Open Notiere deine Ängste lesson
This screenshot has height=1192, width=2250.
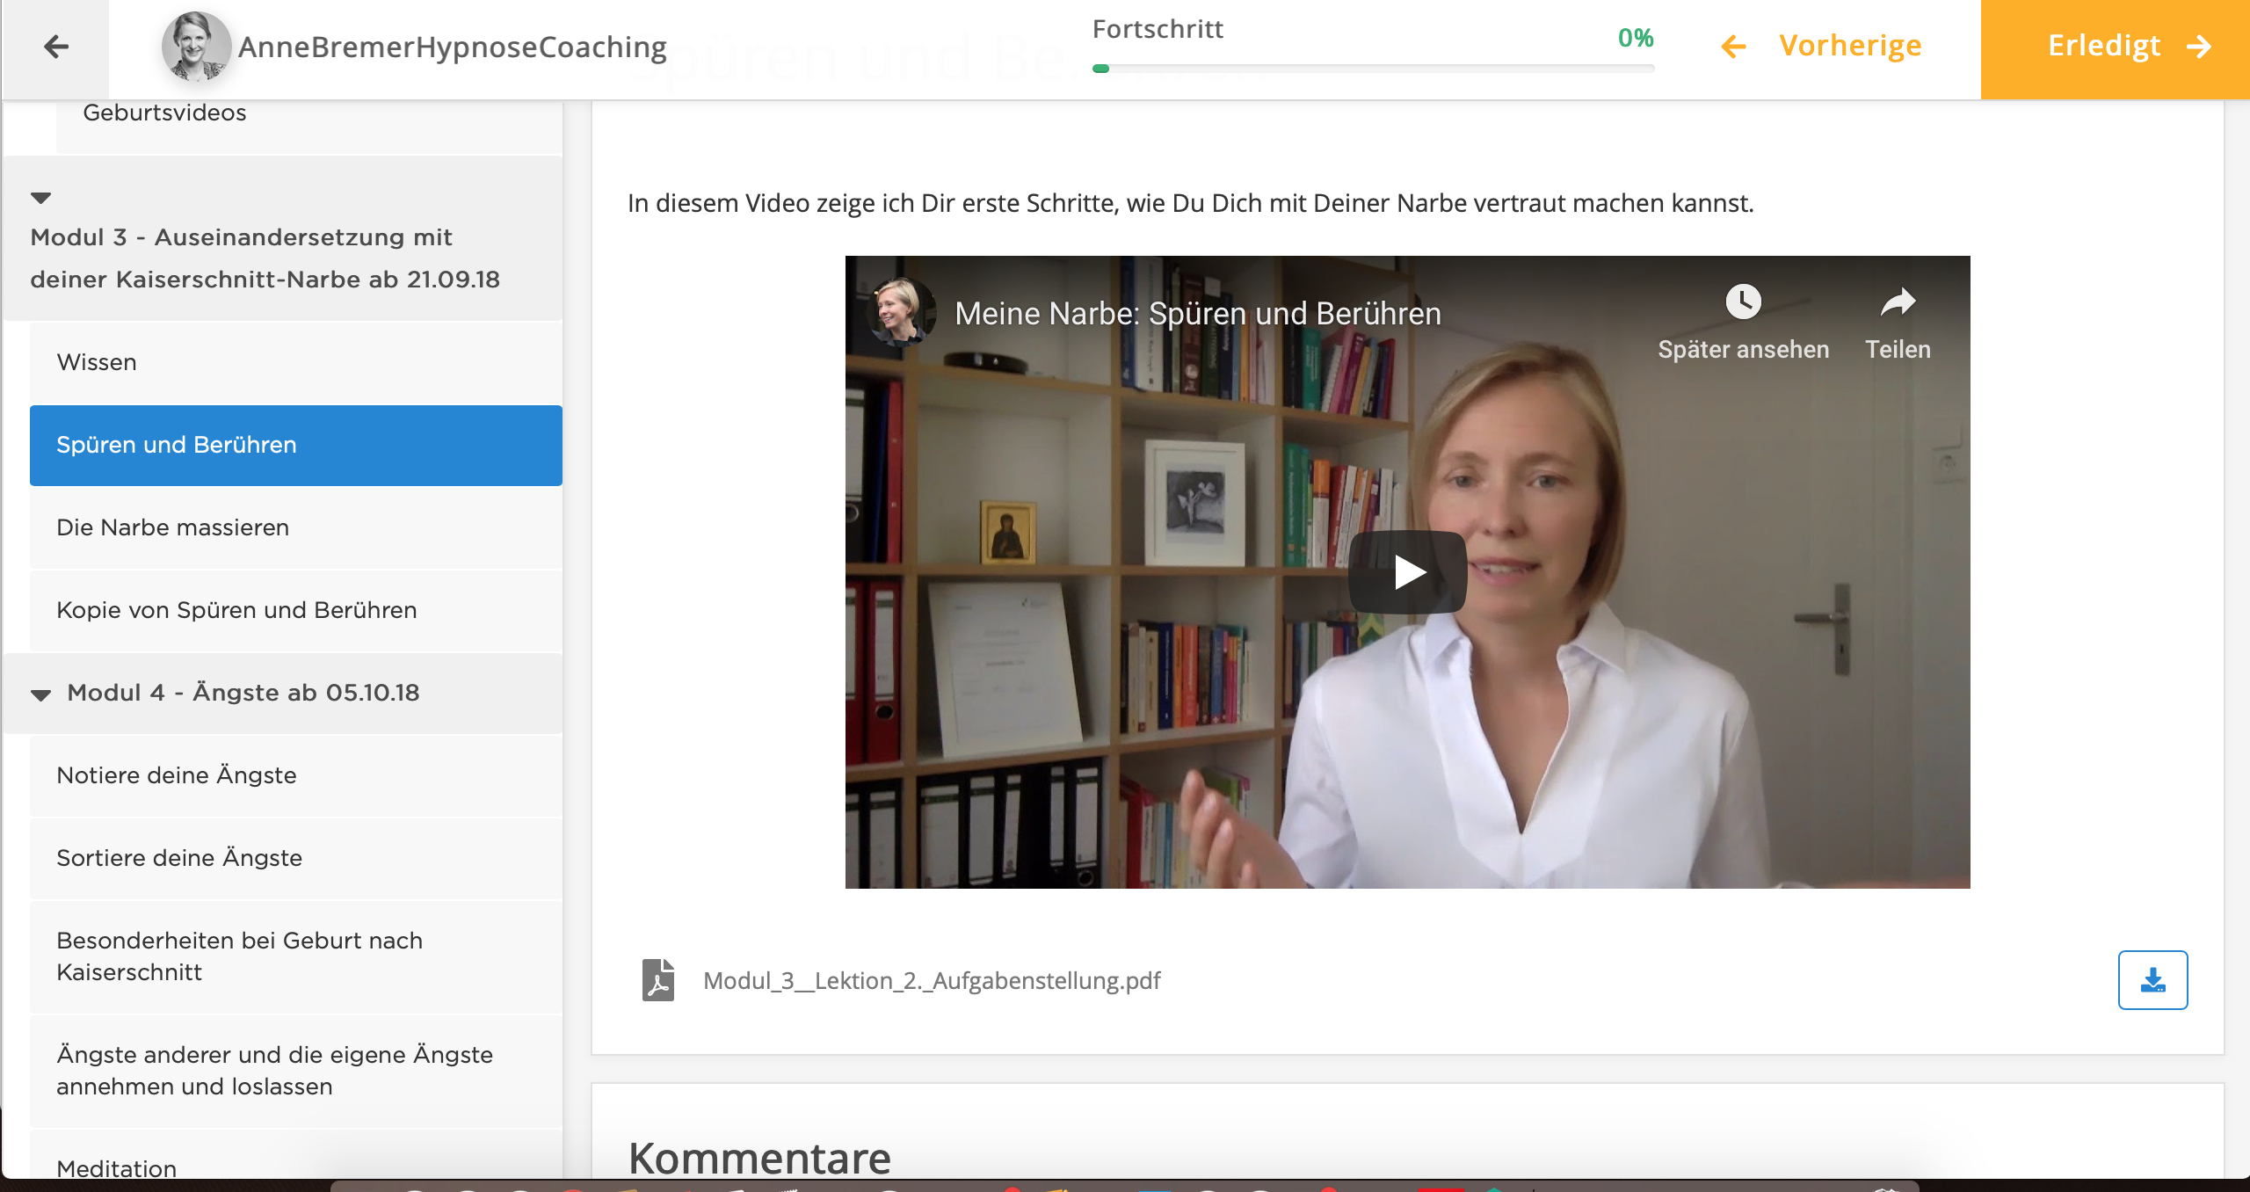point(296,775)
